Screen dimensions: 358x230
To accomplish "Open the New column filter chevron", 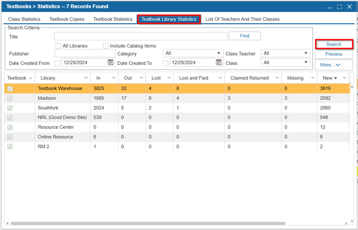I will tap(344, 78).
